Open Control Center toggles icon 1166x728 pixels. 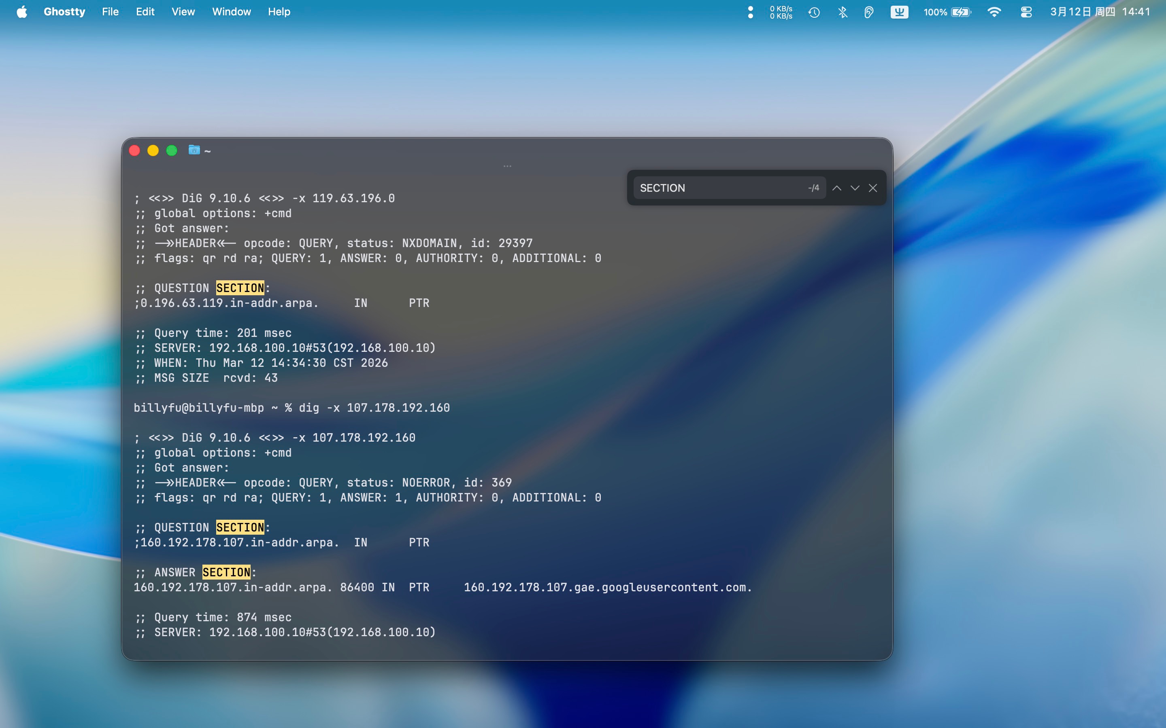[1026, 12]
